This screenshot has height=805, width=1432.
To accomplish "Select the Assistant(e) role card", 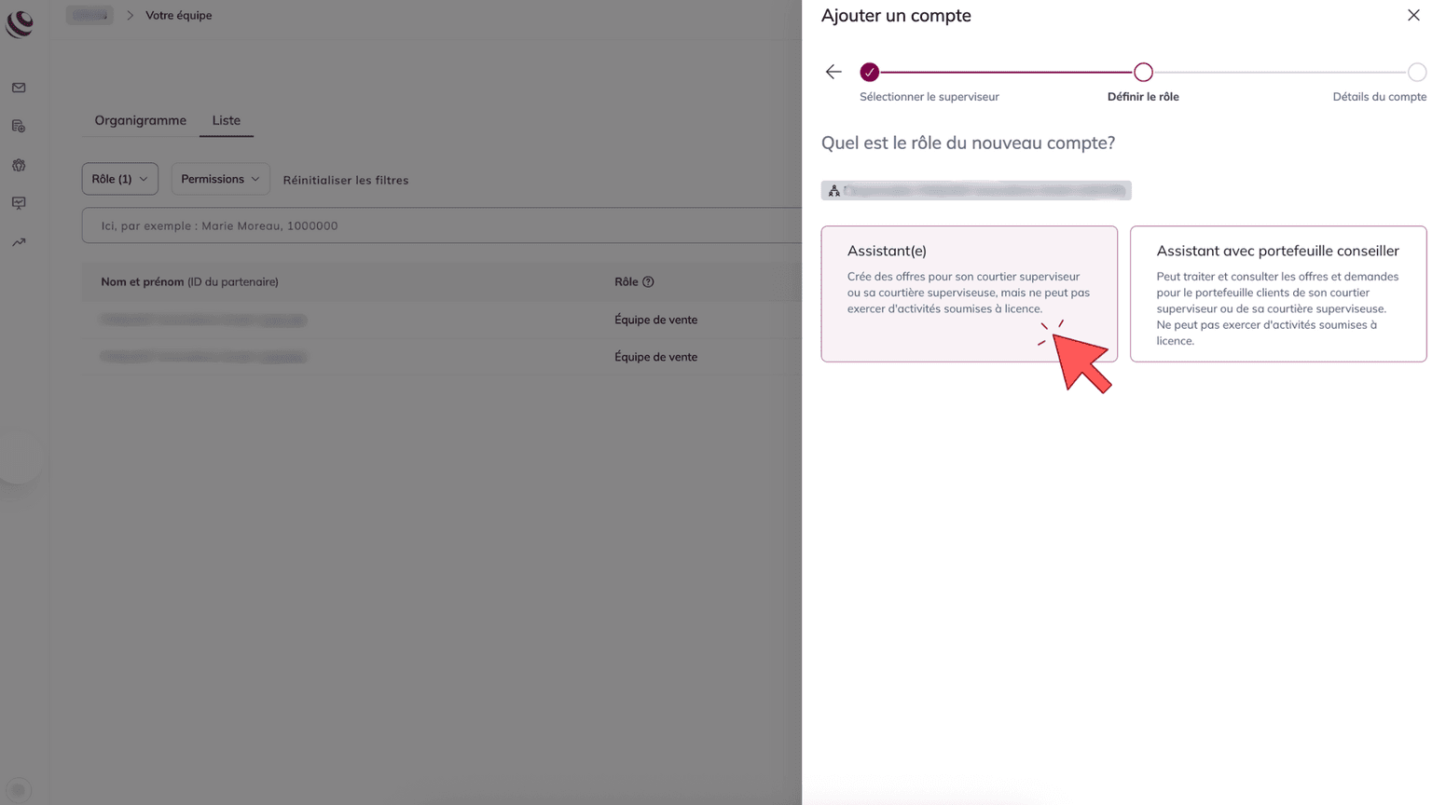I will [x=969, y=293].
